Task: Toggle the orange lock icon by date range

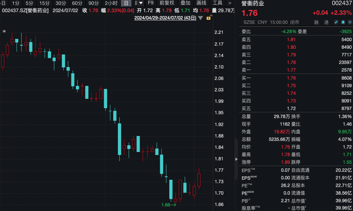Action: 209,18
